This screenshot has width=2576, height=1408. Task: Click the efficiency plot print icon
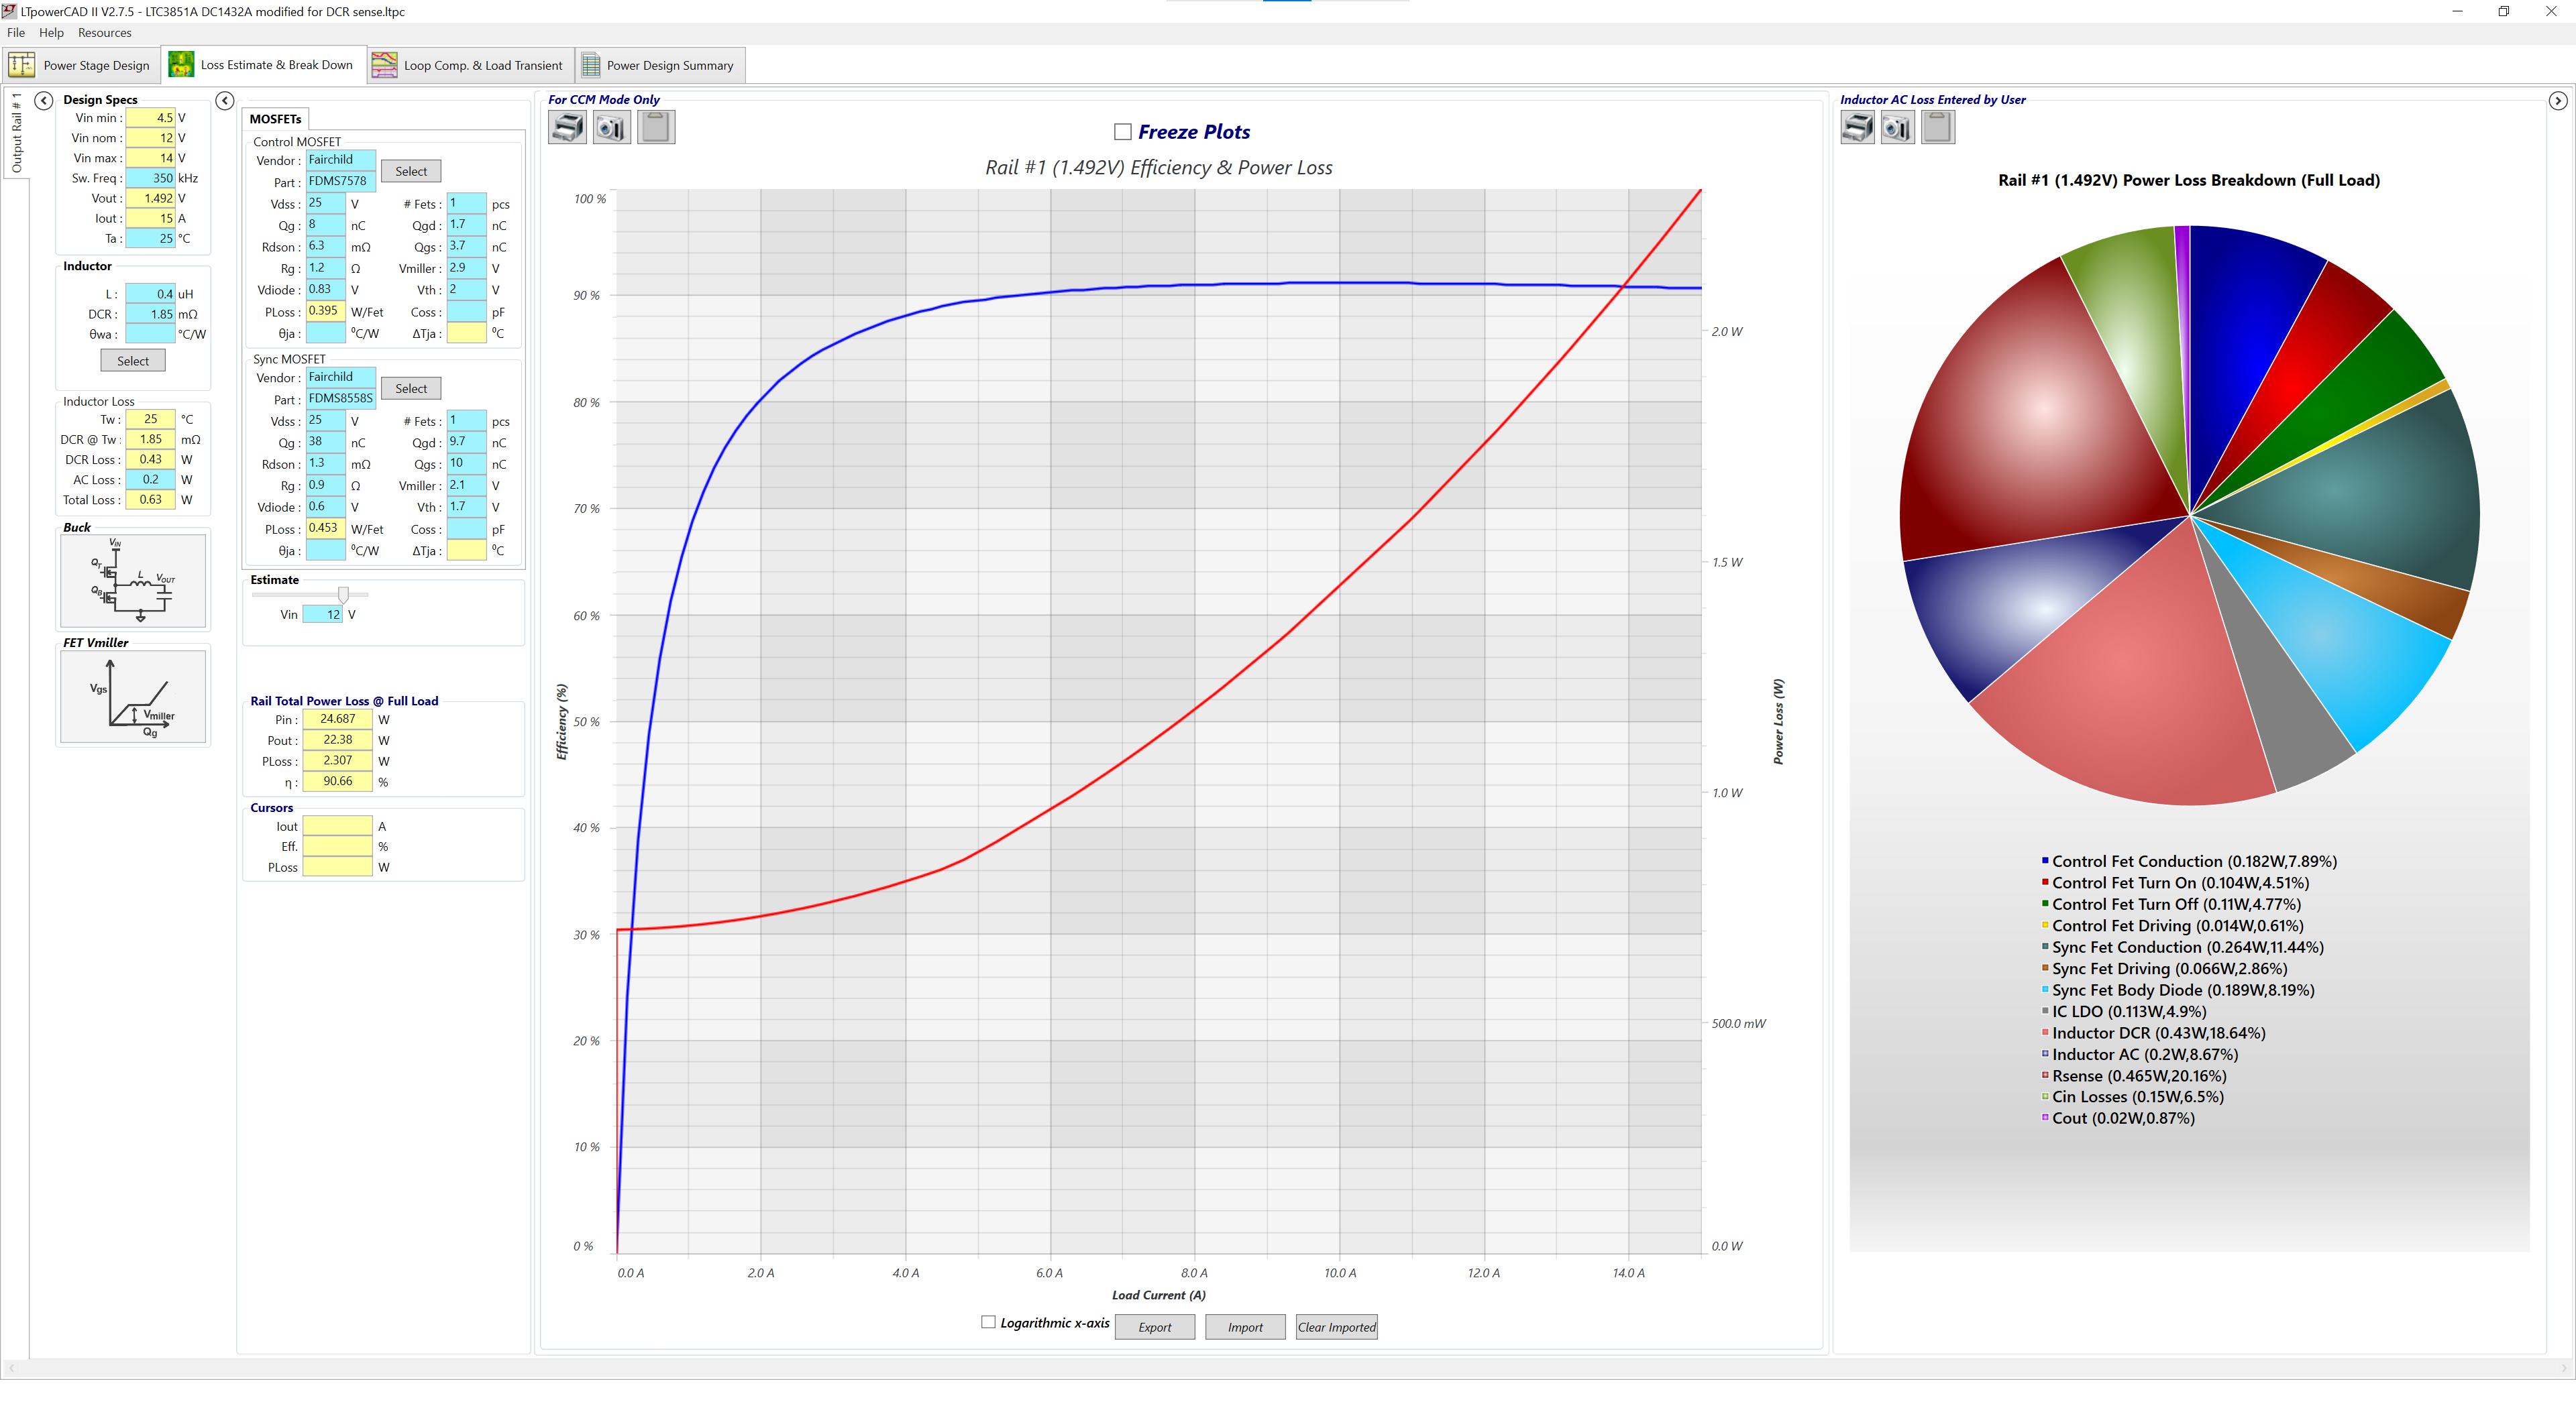567,127
